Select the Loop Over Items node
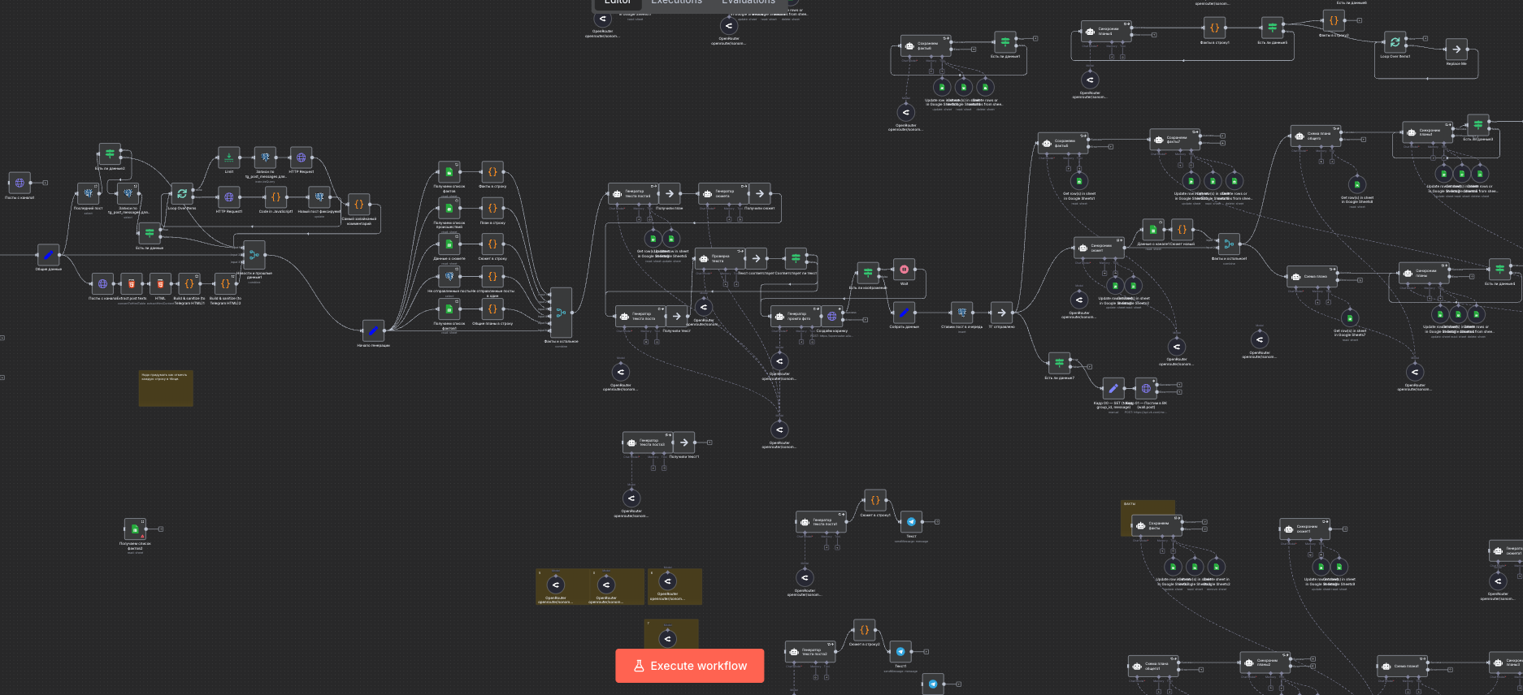1523x695 pixels. (x=182, y=194)
